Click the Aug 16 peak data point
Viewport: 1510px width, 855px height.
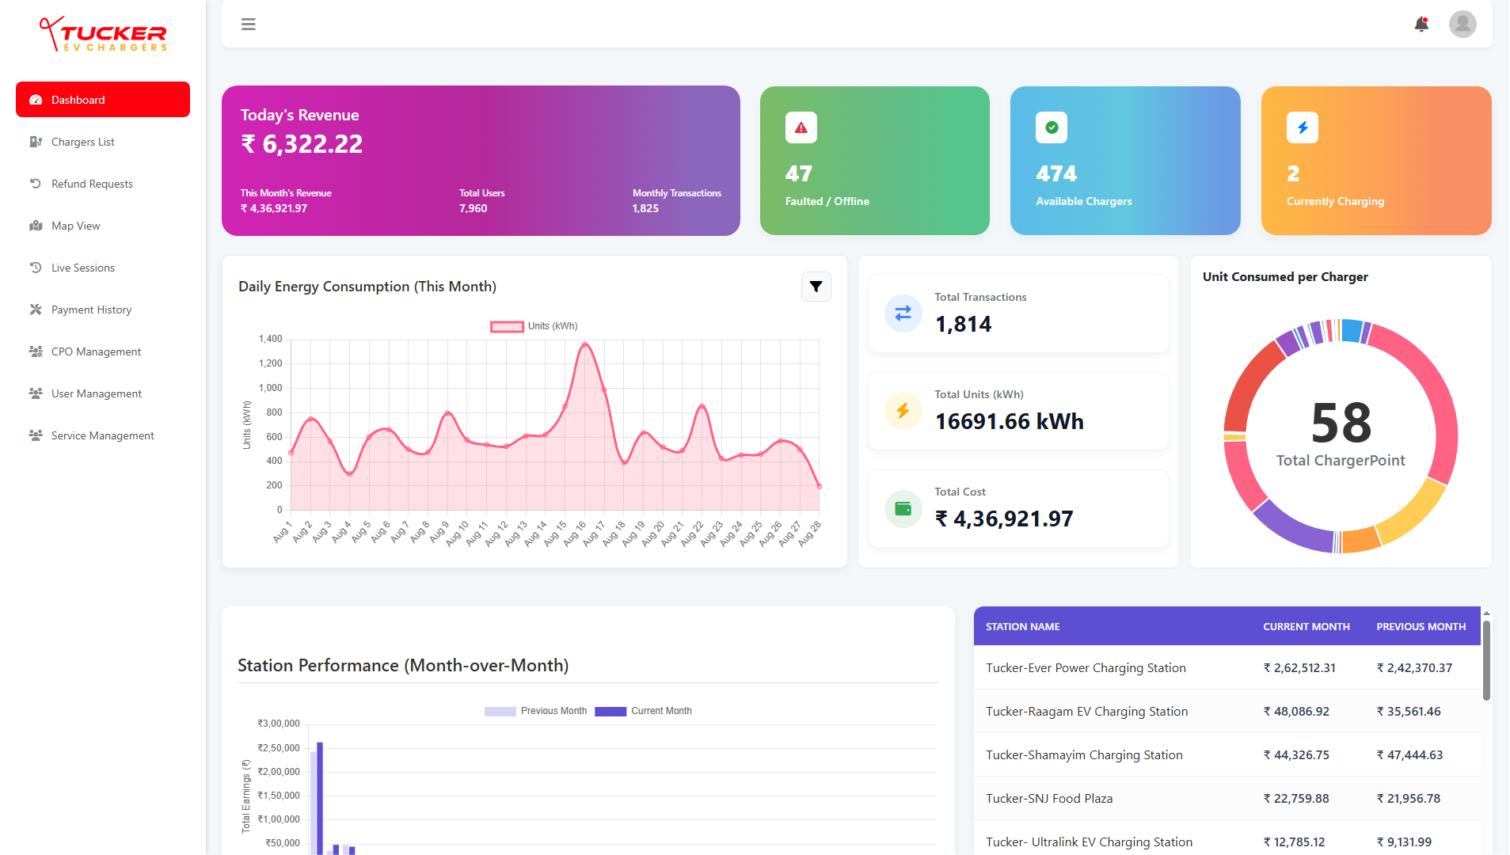coord(585,344)
